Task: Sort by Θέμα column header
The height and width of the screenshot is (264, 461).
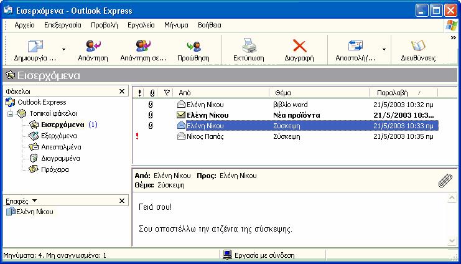Action: coord(319,93)
